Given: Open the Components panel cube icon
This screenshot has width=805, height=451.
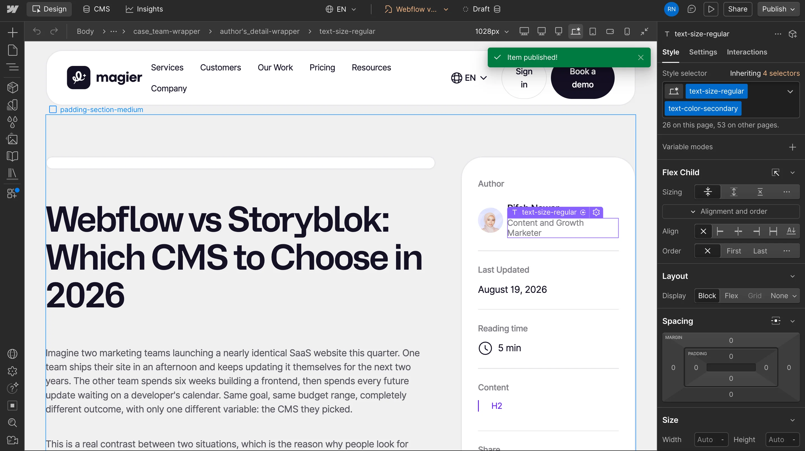Looking at the screenshot, I should [13, 87].
